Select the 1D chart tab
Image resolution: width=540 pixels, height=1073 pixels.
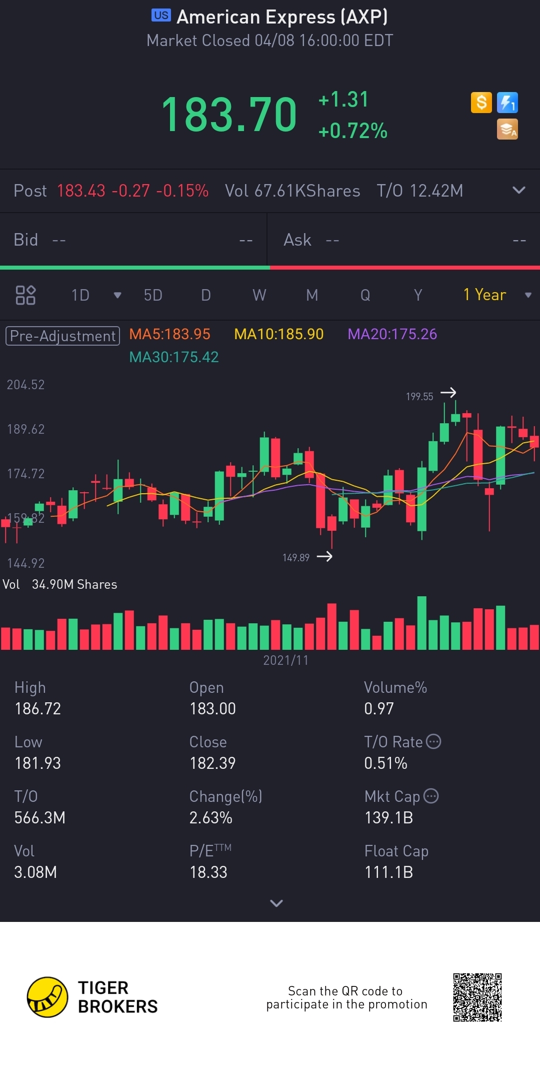(80, 295)
